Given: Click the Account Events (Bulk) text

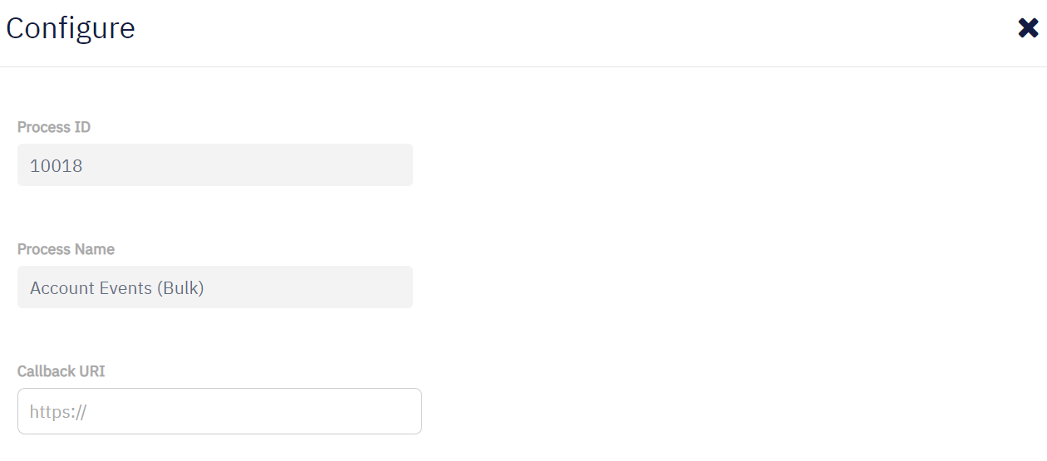Looking at the screenshot, I should (117, 288).
